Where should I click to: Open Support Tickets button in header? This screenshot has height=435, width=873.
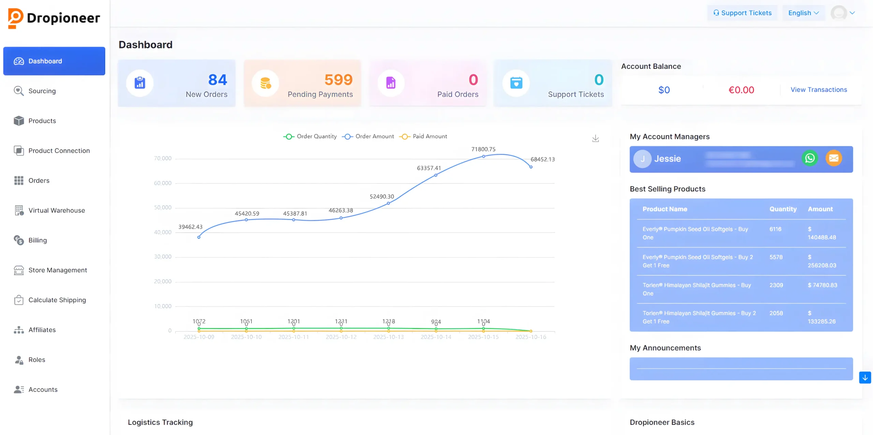[x=742, y=13]
